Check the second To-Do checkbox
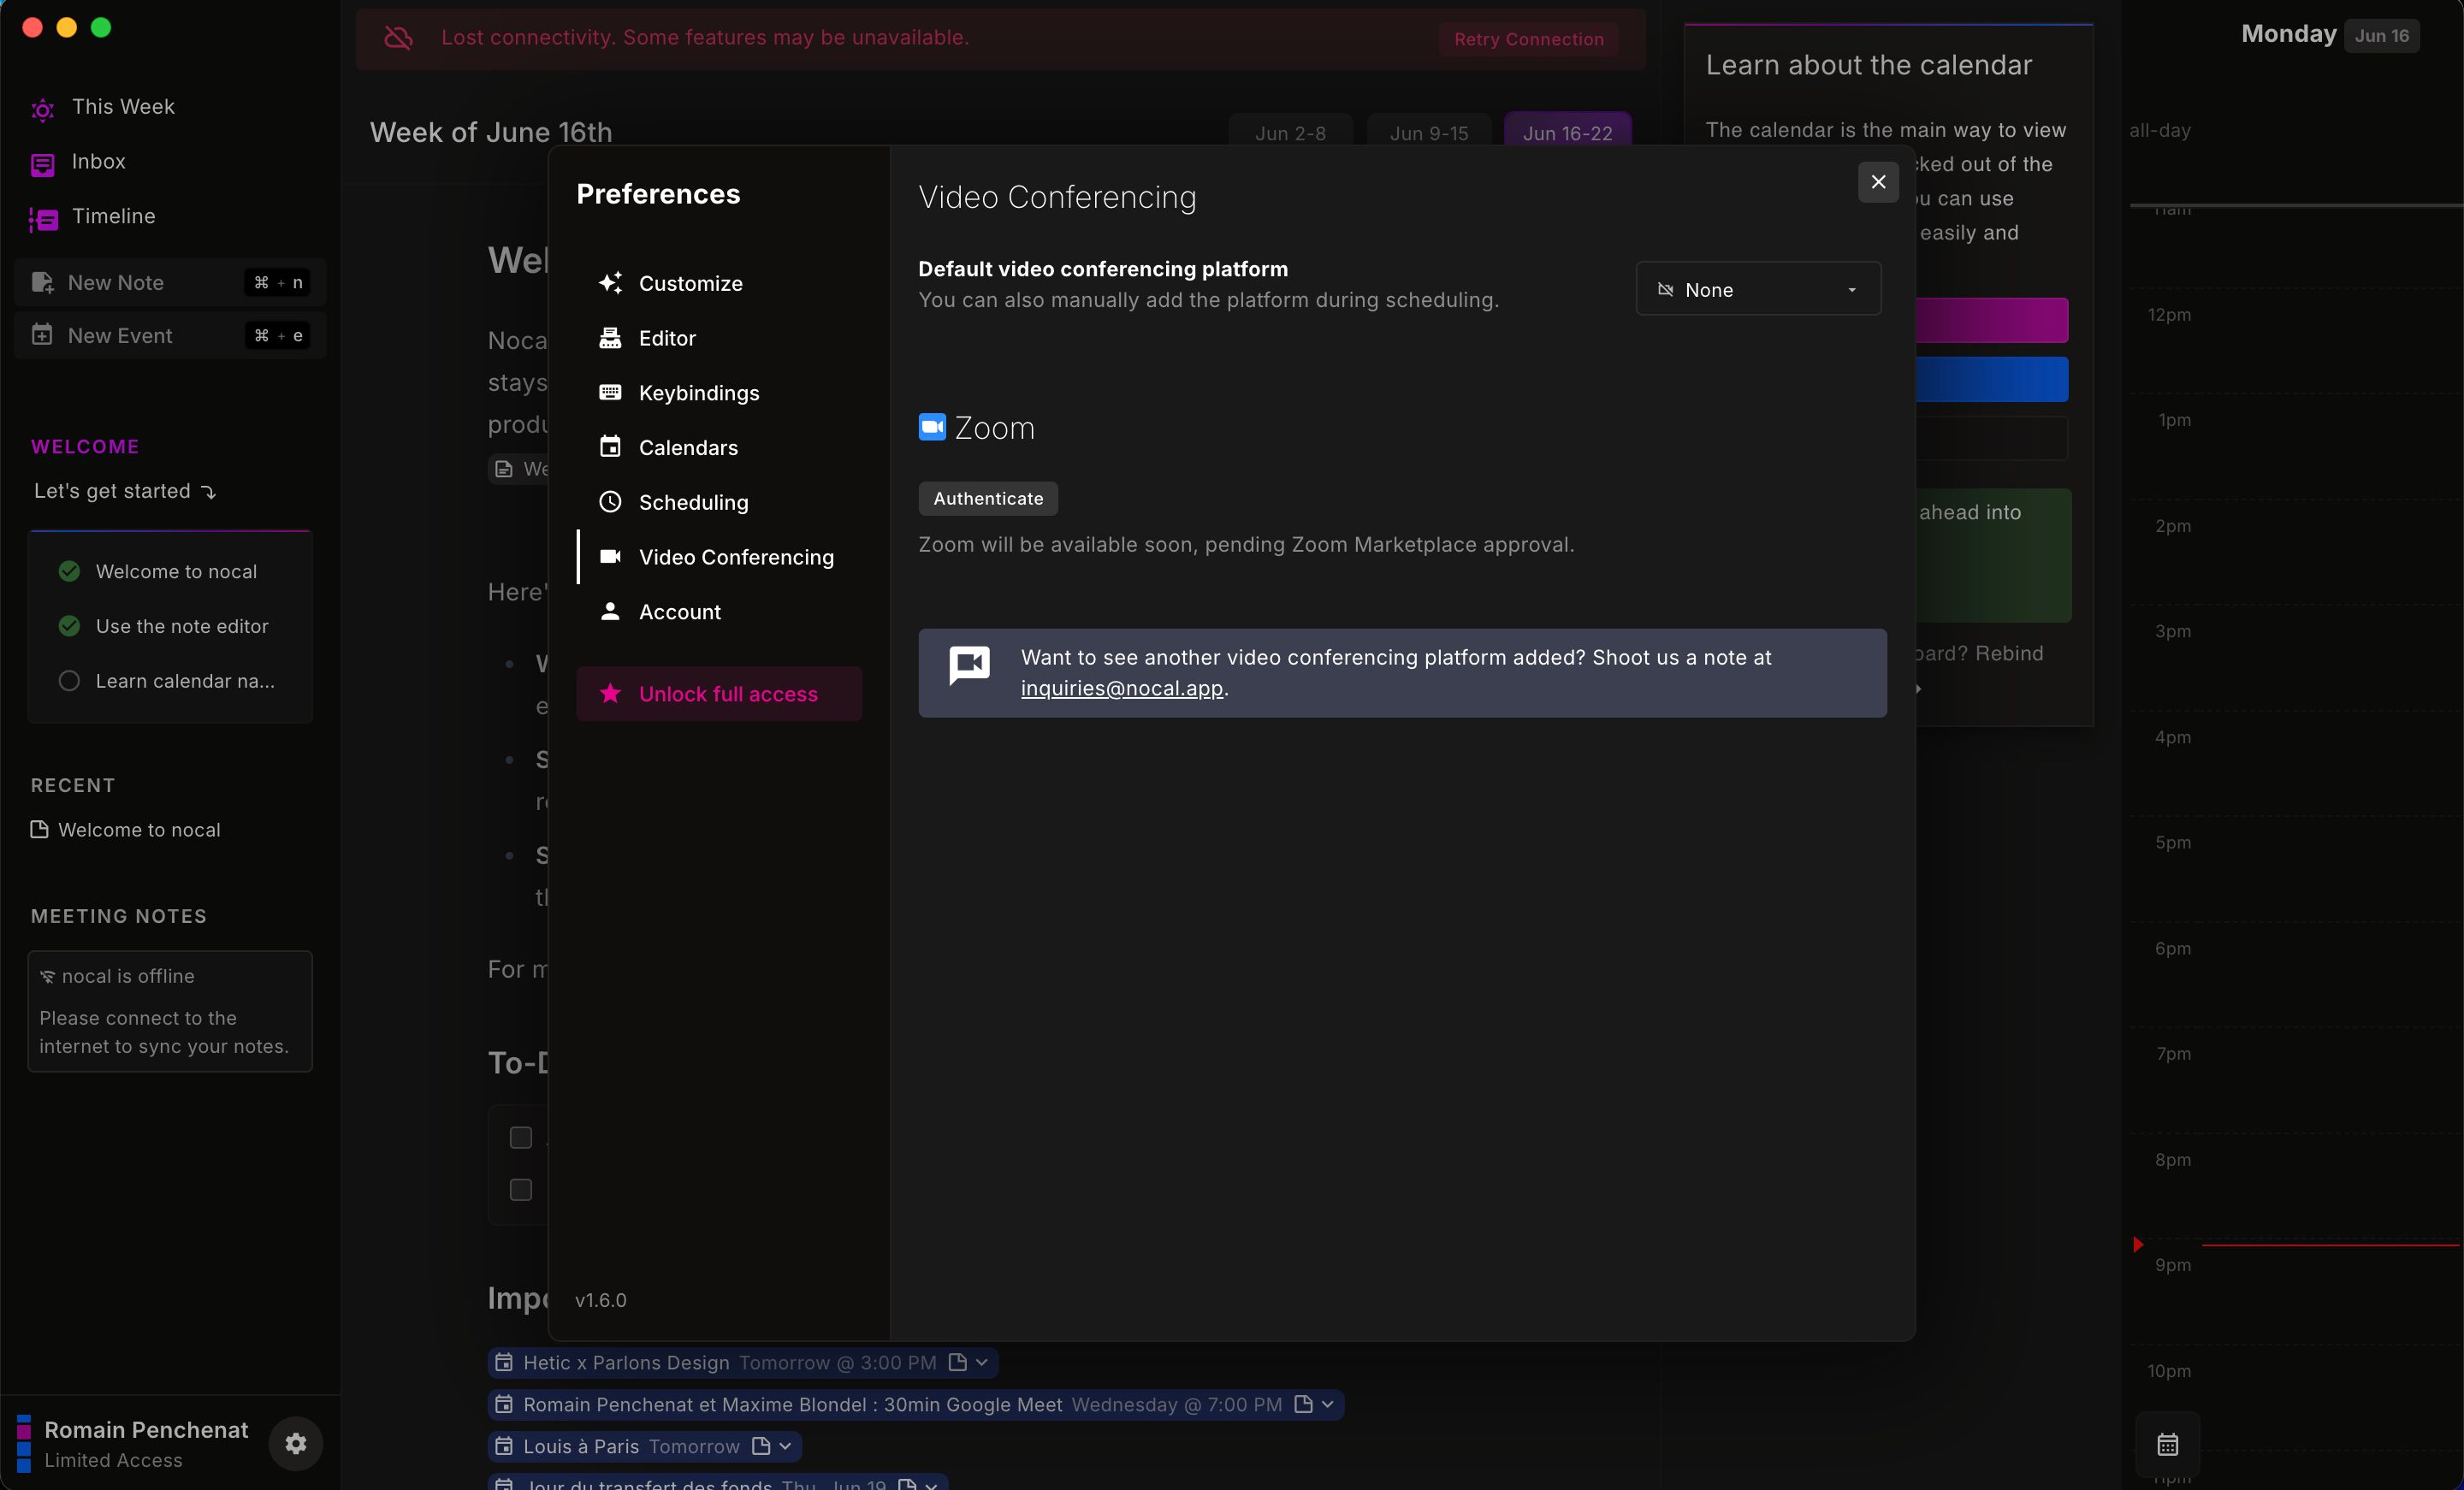This screenshot has width=2464, height=1490. pyautogui.click(x=521, y=1189)
